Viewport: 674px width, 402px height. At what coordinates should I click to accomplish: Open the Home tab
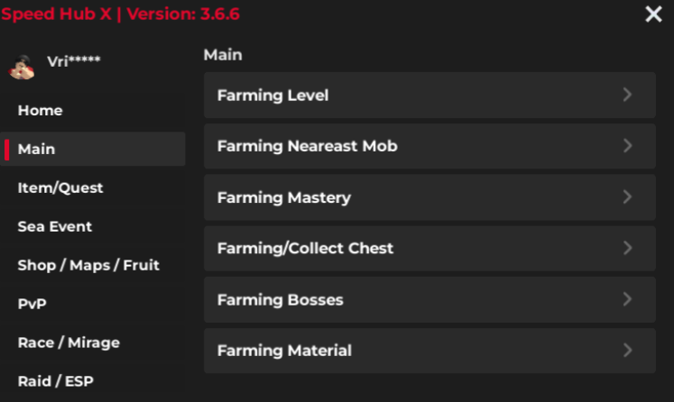41,111
